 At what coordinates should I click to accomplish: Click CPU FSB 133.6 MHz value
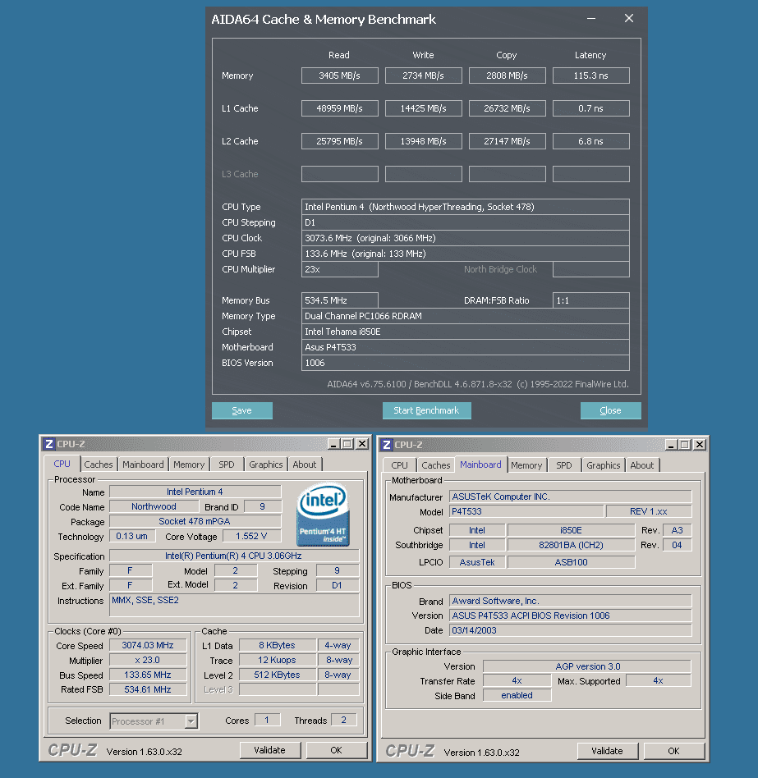465,254
